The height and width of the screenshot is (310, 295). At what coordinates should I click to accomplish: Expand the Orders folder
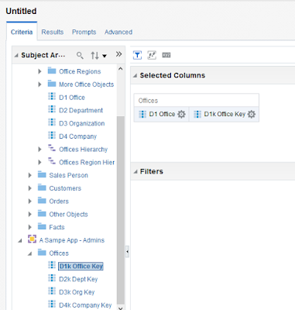[30, 201]
